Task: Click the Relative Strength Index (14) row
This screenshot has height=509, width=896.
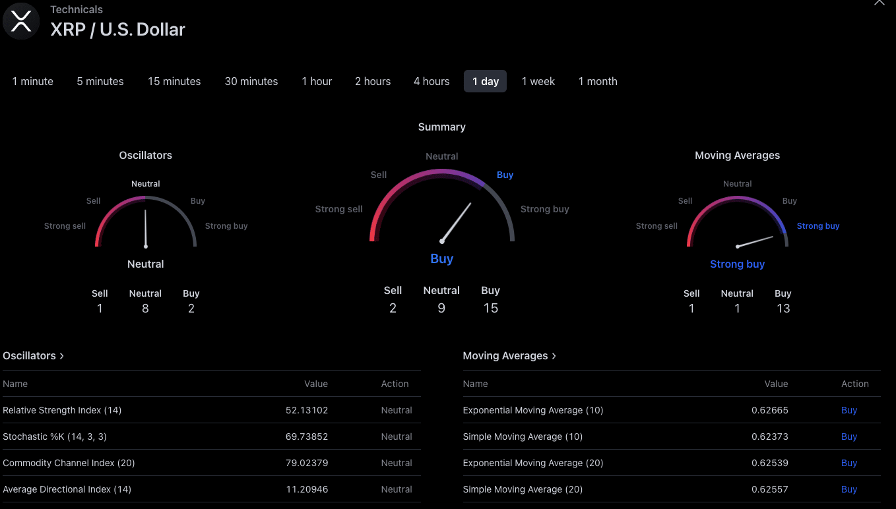Action: tap(212, 410)
